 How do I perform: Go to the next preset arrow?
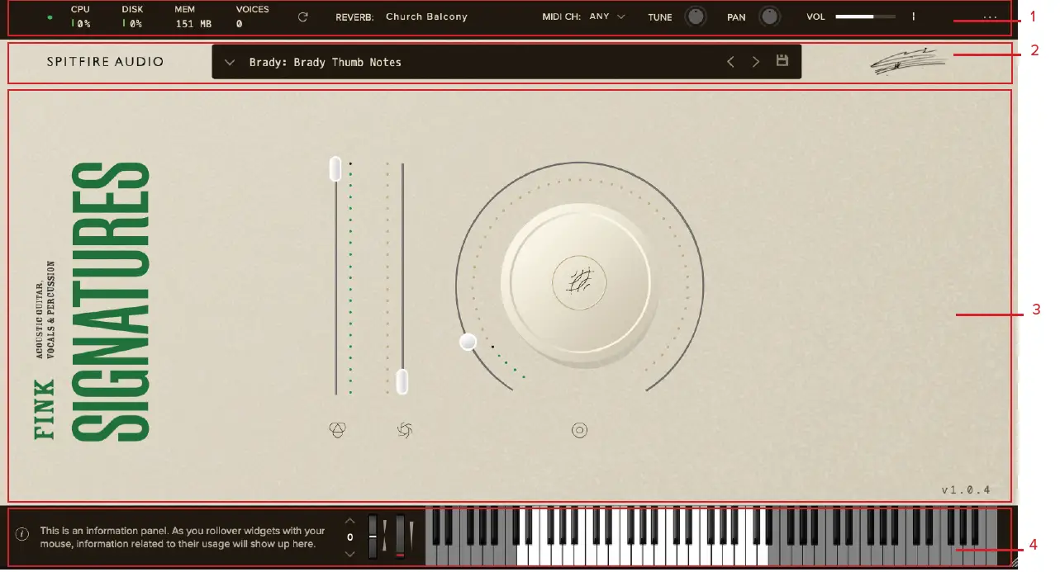click(x=755, y=62)
